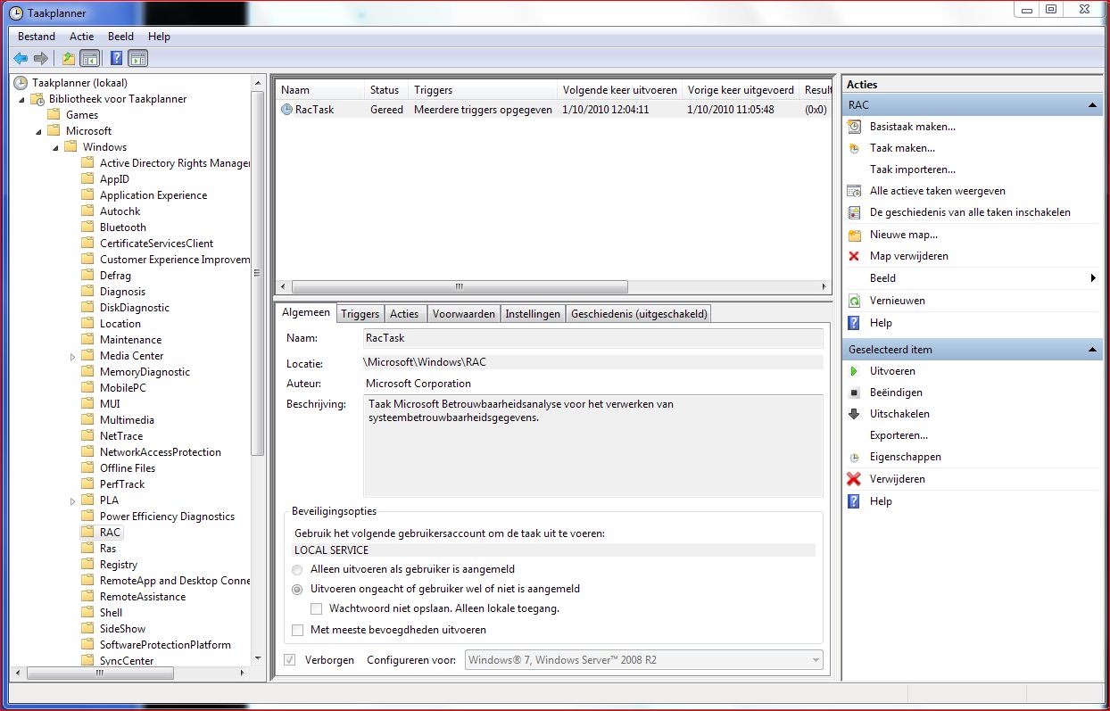The width and height of the screenshot is (1110, 711).
Task: Sort by Vorige keer uitgevoerd column header
Action: click(741, 90)
